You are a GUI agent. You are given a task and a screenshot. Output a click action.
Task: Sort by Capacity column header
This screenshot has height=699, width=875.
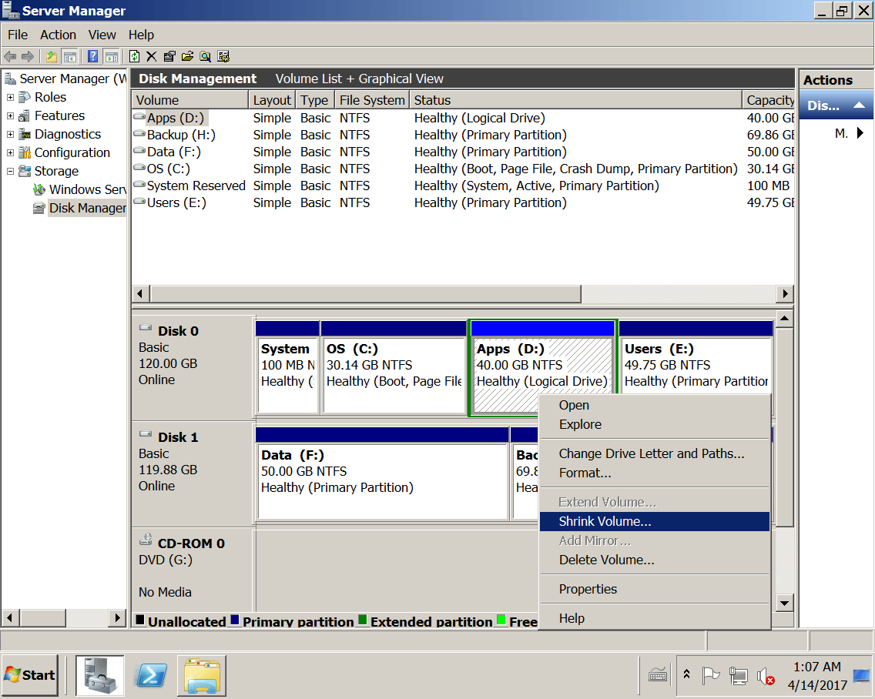click(769, 100)
